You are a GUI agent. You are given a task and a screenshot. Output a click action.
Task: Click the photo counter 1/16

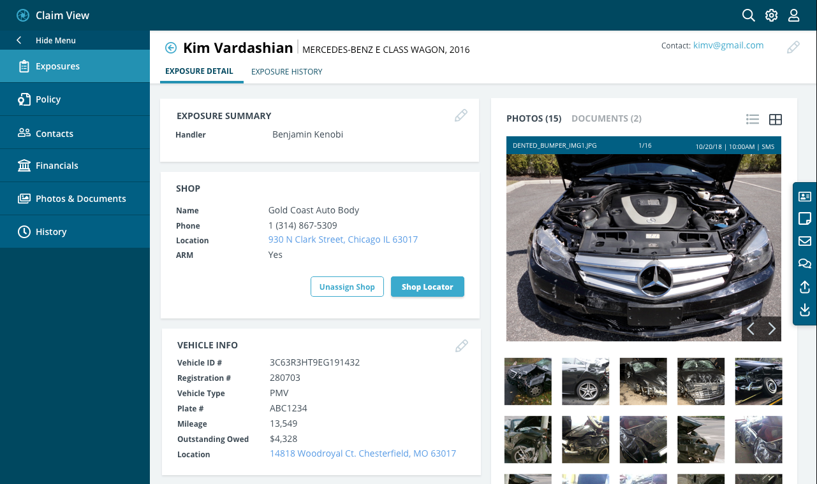click(645, 146)
